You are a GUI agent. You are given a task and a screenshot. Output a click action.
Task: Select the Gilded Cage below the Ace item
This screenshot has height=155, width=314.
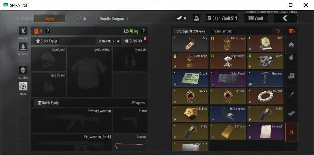(x=190, y=61)
